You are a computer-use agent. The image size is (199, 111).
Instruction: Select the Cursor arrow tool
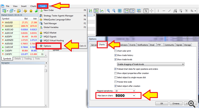point(146,11)
